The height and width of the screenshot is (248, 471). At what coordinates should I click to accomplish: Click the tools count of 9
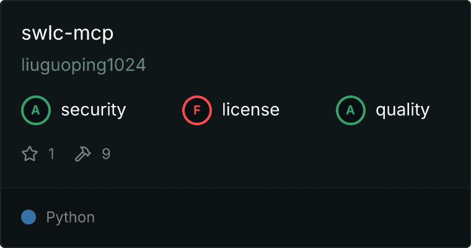tap(106, 154)
